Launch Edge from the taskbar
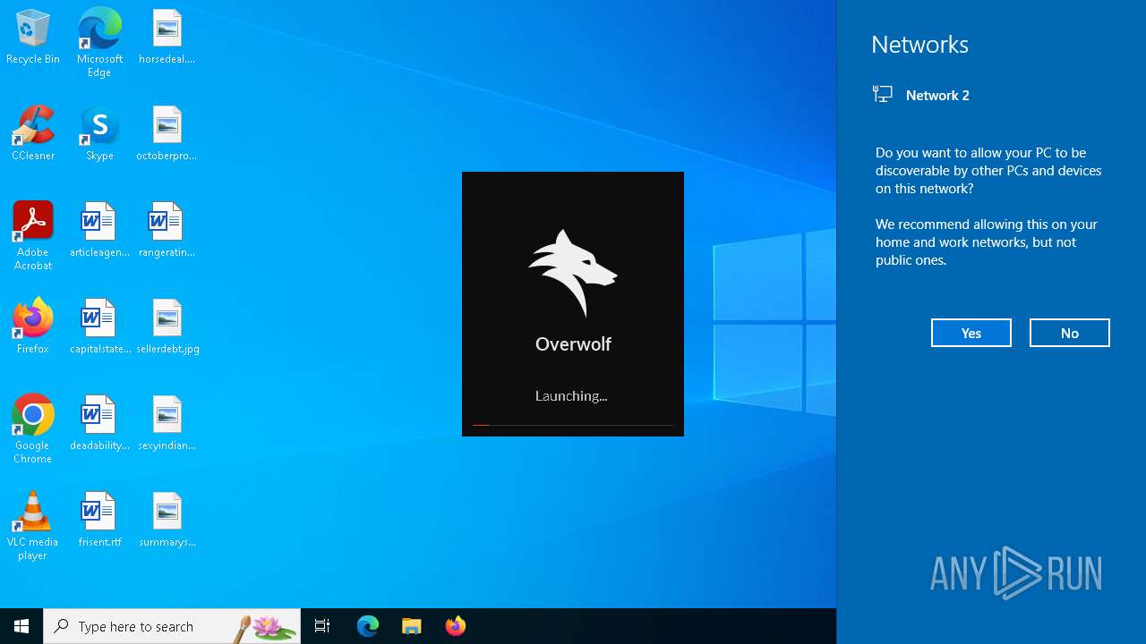The image size is (1146, 644). [x=368, y=626]
